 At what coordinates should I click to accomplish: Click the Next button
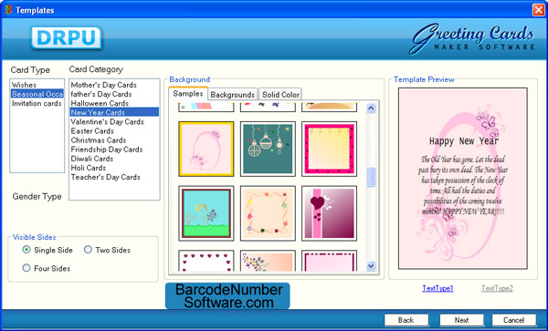point(461,320)
